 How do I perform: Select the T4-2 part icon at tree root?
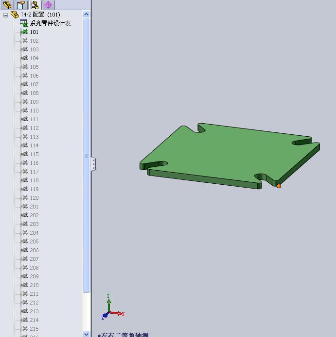click(15, 15)
